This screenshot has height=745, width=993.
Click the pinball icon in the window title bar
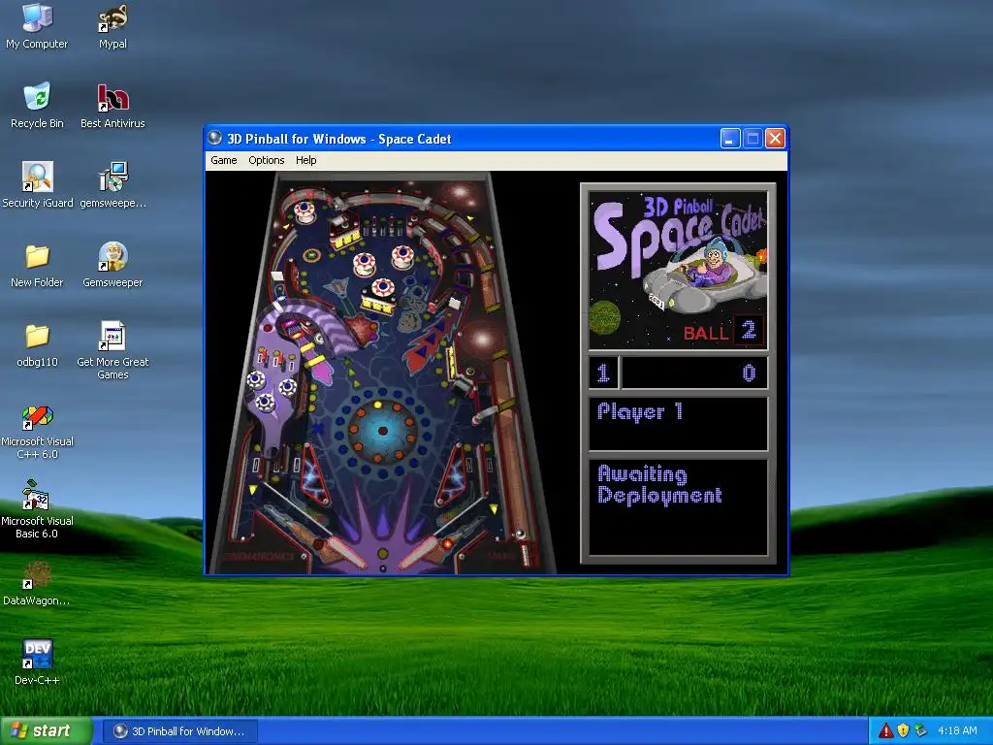(215, 138)
